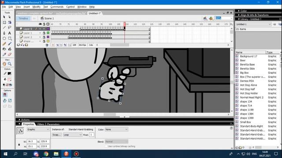This screenshot has width=282, height=158.
Task: Select the Pencil tool
Action: coord(4,44)
